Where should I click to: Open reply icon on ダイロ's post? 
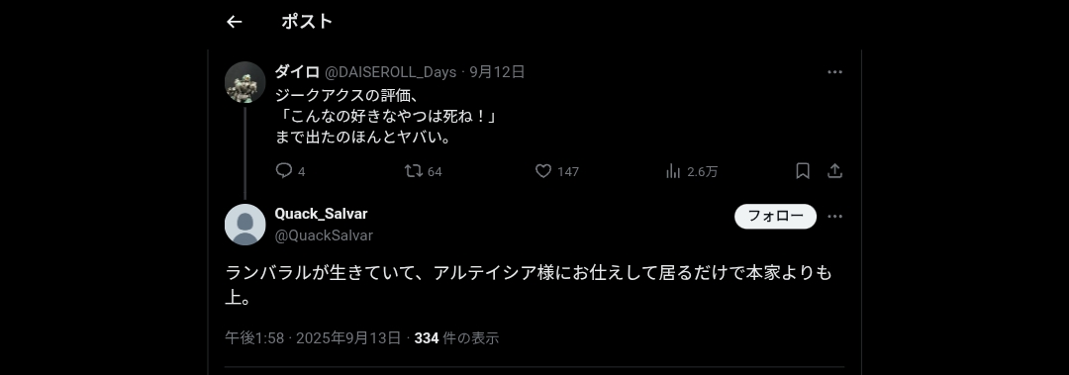coord(284,170)
